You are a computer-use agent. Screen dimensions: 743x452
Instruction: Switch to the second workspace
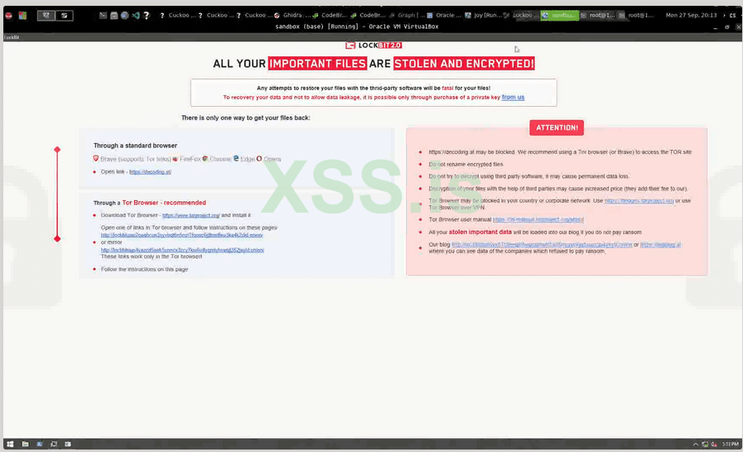click(x=65, y=15)
